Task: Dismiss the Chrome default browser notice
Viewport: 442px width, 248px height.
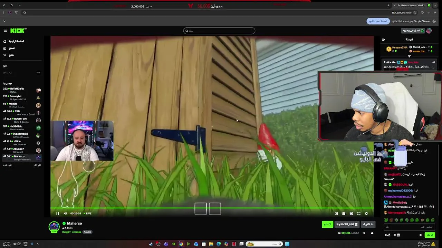Action: (4, 21)
